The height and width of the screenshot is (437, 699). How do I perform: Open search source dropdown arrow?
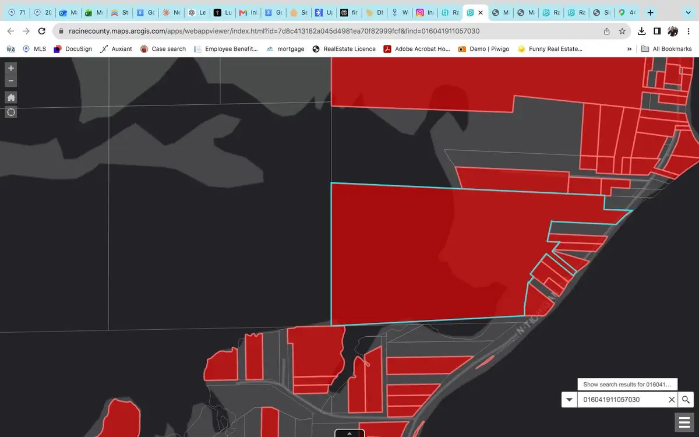(x=569, y=400)
